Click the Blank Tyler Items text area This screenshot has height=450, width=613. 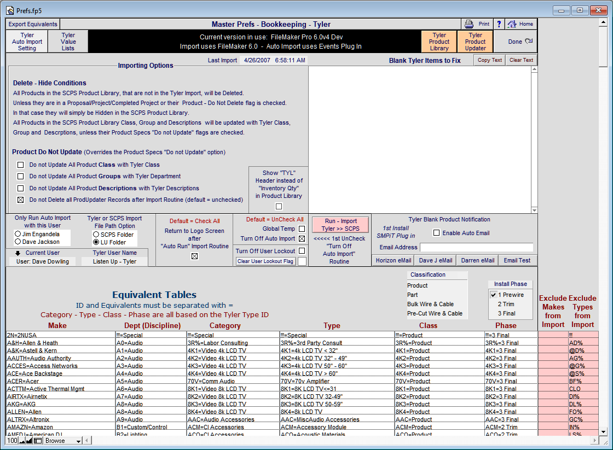click(420, 139)
